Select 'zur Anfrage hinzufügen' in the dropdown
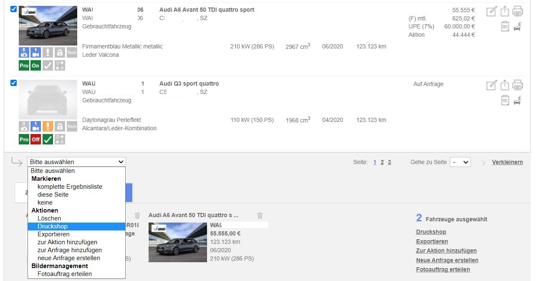Screen dimensions: 538x281 [76, 250]
